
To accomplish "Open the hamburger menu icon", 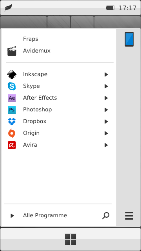I will (x=129, y=216).
